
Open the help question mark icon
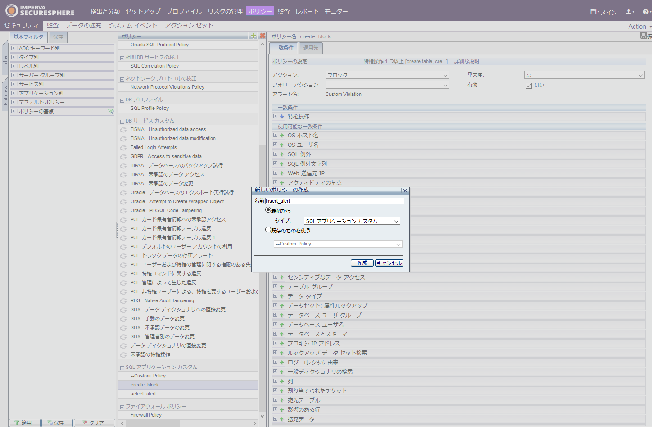pyautogui.click(x=647, y=12)
